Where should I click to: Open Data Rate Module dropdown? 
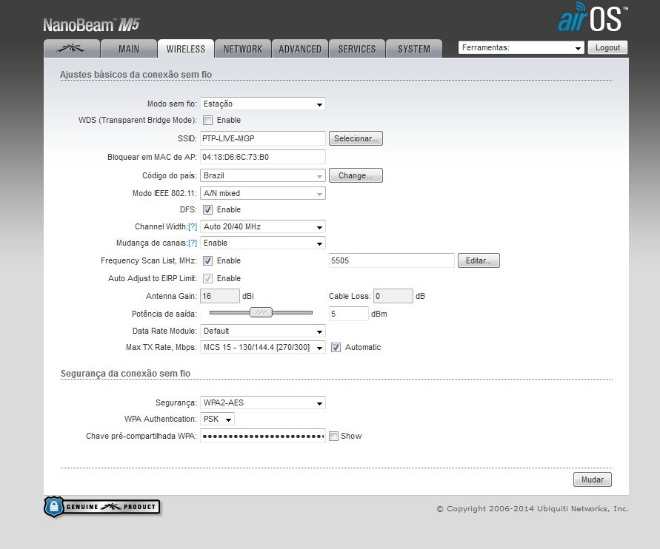(263, 331)
